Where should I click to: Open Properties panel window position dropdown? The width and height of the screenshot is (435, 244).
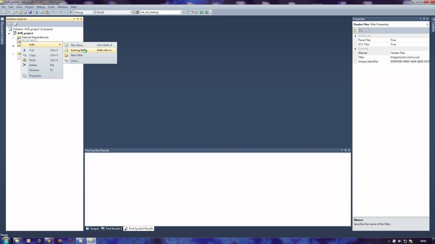[420, 19]
